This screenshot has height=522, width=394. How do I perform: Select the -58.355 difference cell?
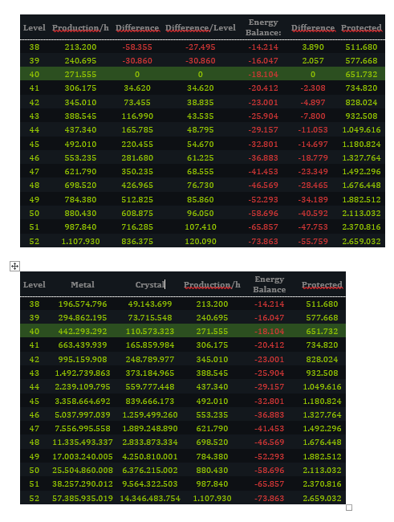click(x=137, y=47)
